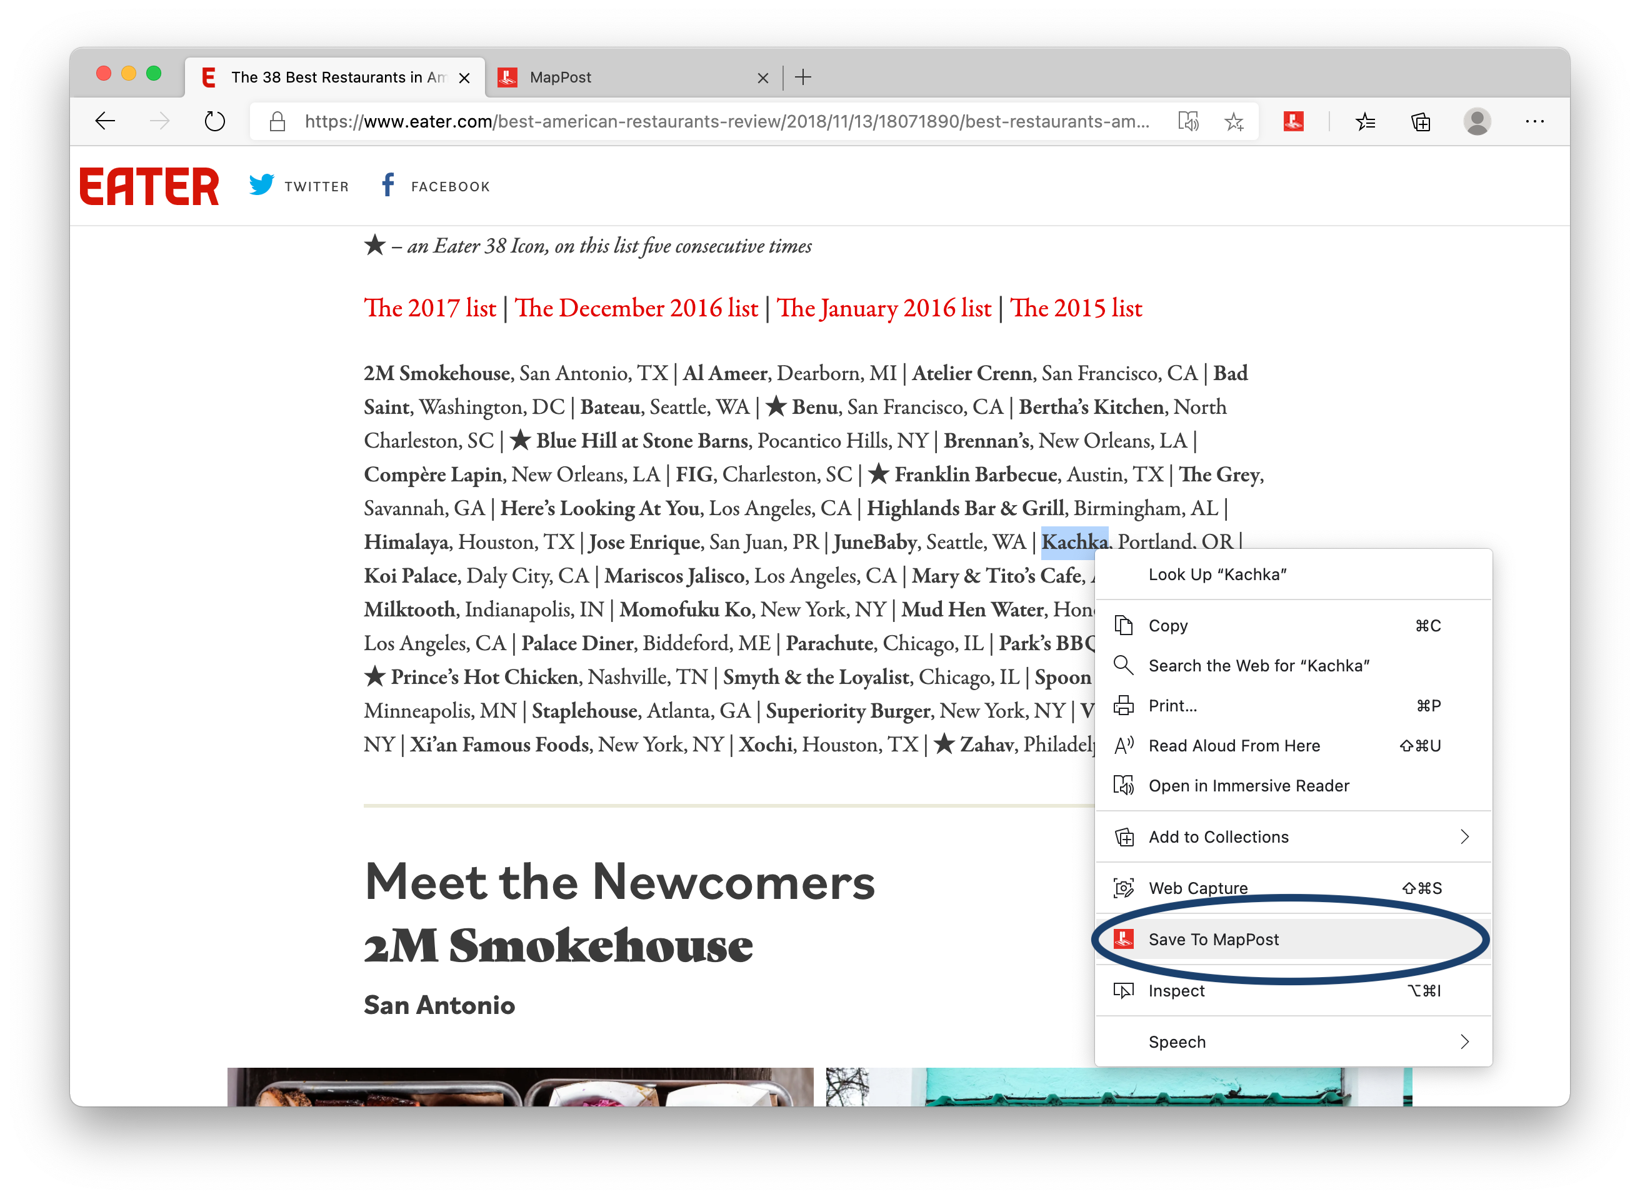
Task: Close the MapPost tab
Action: point(762,78)
